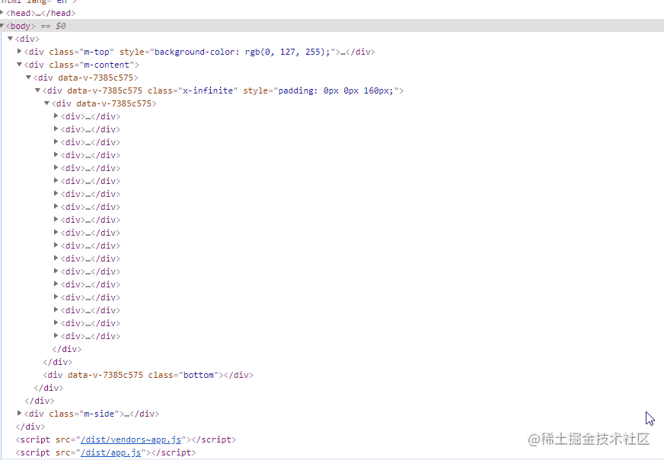Expand the m-top div node
This screenshot has height=460, width=664.
point(19,51)
